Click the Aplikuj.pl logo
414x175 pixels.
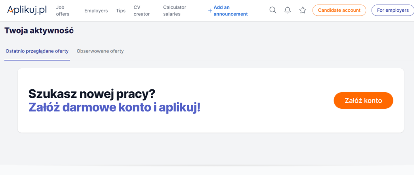pyautogui.click(x=27, y=10)
